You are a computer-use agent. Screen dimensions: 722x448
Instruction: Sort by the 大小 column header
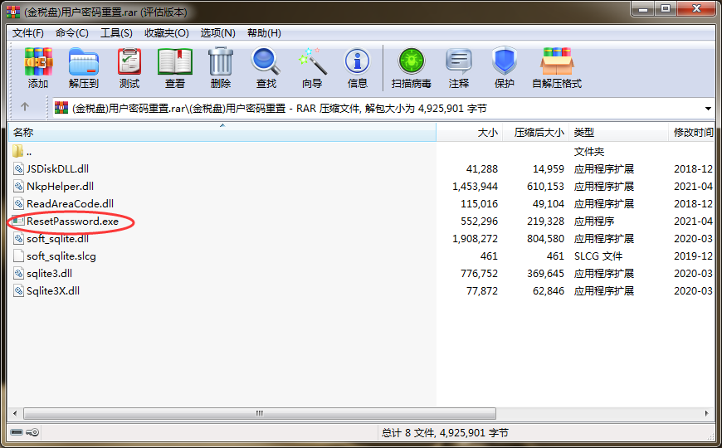coord(469,133)
